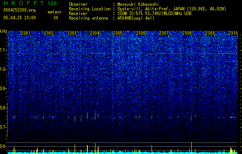Select the file name 0504252300.png
Viewport: 242px width, 154px height.
[20, 10]
